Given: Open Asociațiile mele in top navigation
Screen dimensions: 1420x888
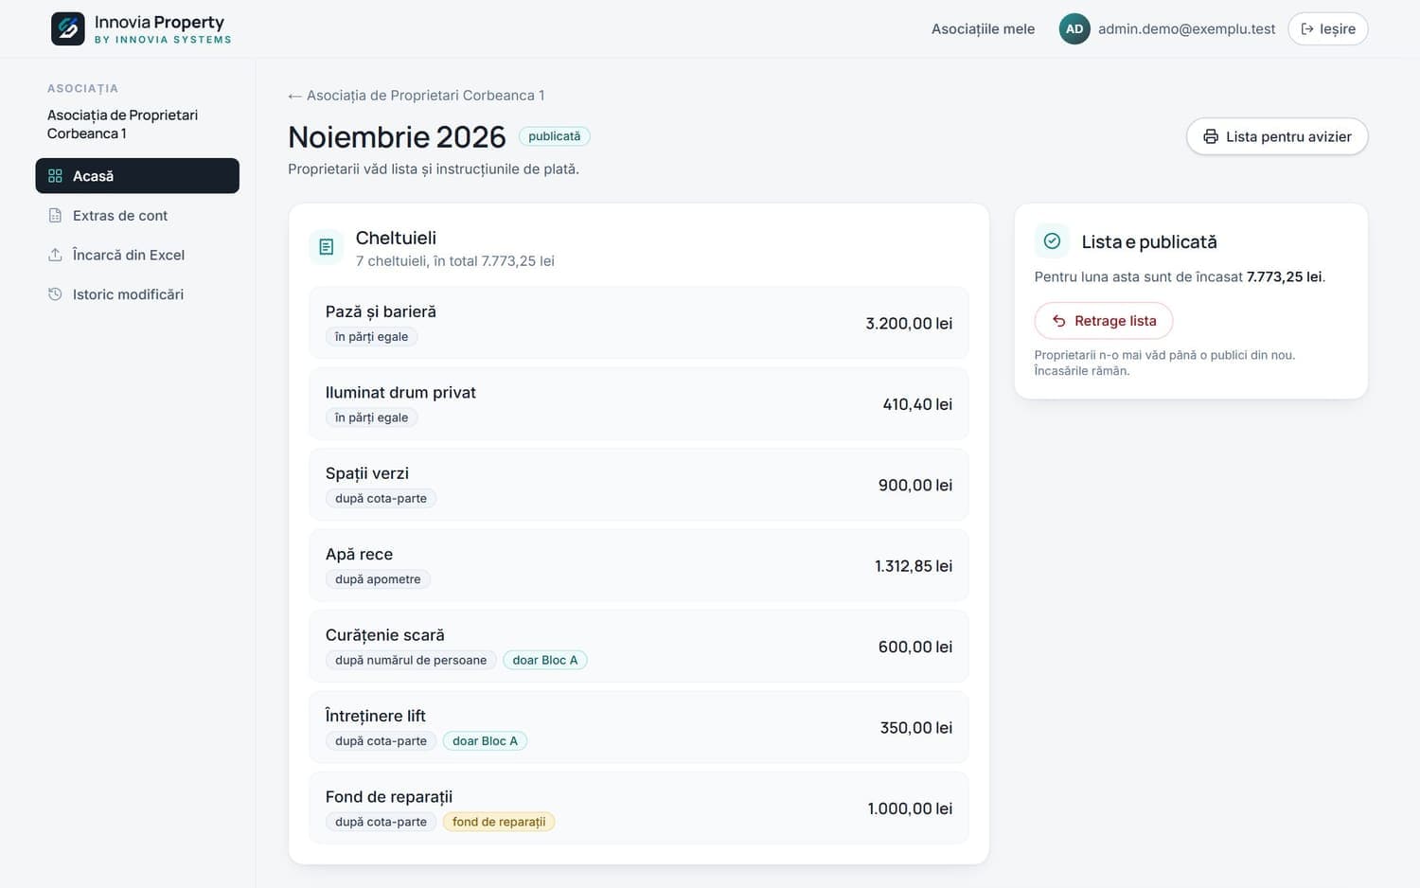Looking at the screenshot, I should coord(983,29).
